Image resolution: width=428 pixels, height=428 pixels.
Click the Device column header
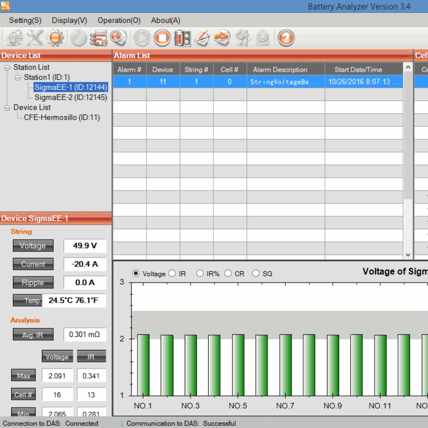pos(163,70)
